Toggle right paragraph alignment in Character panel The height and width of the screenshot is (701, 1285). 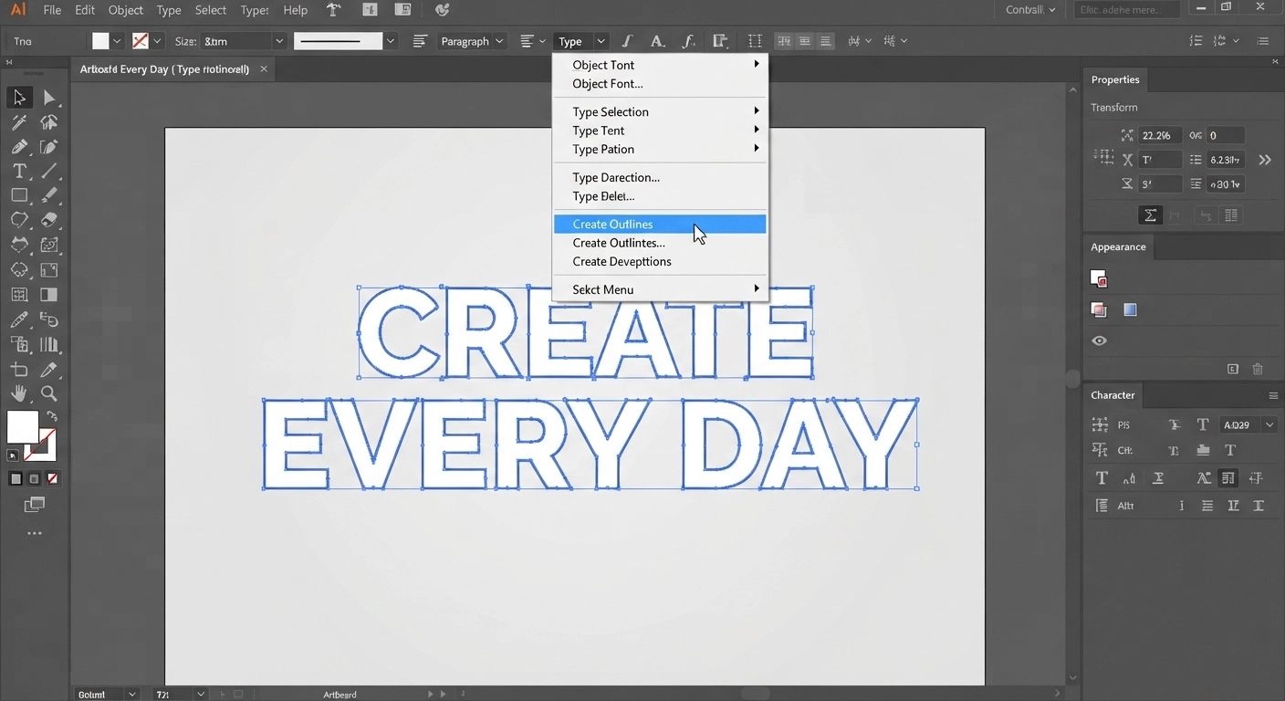click(1233, 506)
